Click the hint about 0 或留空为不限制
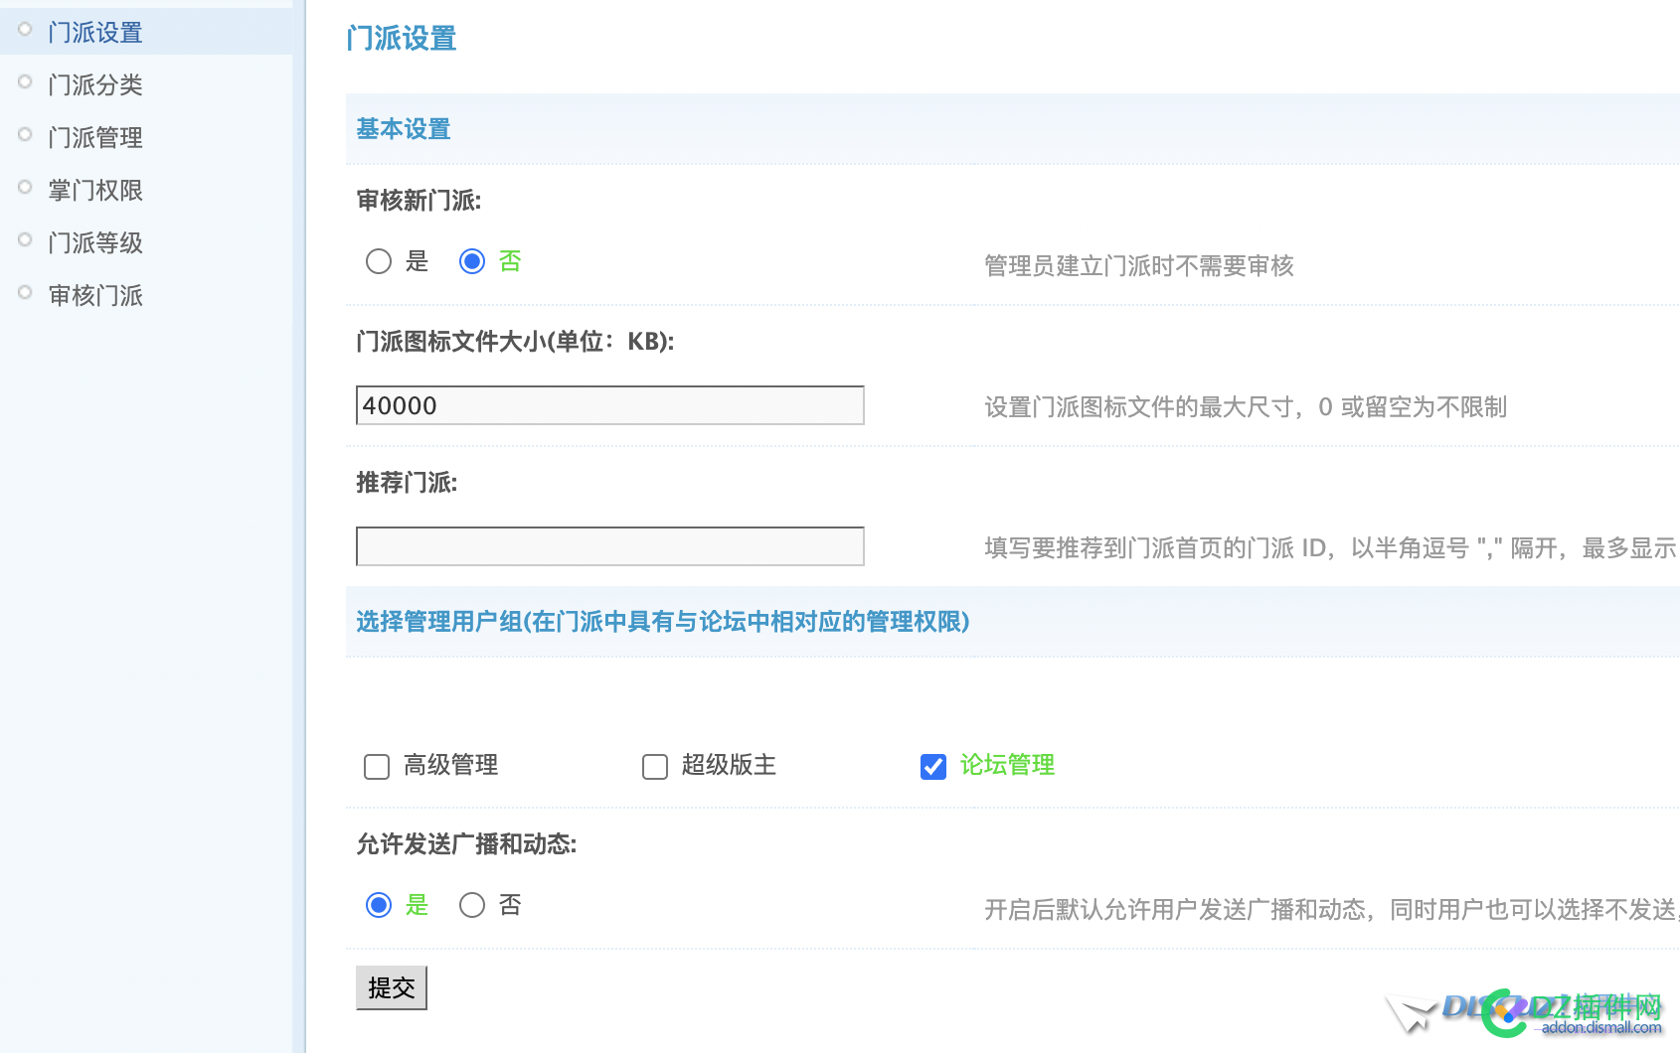The width and height of the screenshot is (1680, 1053). point(1246,406)
